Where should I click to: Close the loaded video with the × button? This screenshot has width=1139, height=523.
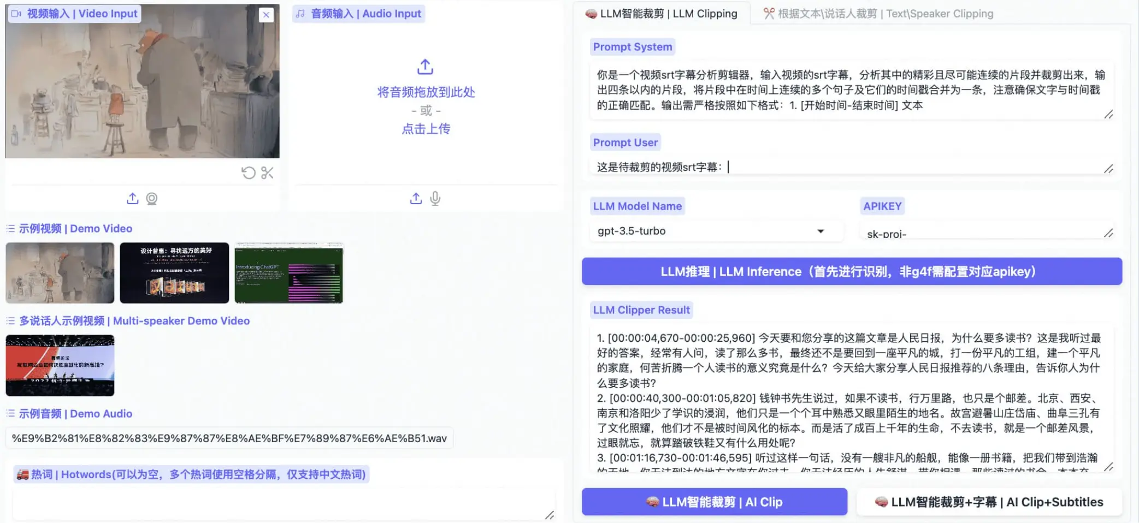click(x=266, y=15)
